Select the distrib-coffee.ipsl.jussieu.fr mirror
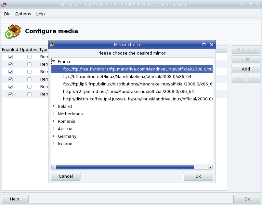This screenshot has height=205, width=262. [x=132, y=99]
